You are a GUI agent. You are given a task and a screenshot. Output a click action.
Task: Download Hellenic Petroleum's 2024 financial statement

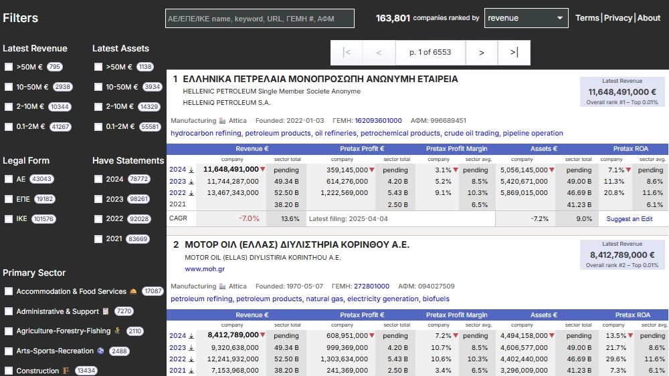(x=191, y=170)
